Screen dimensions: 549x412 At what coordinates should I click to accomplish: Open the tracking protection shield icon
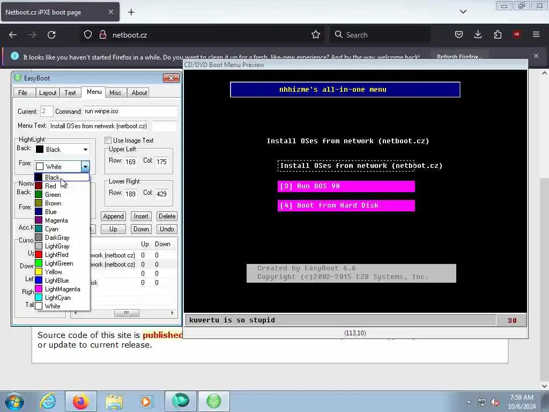tap(88, 35)
